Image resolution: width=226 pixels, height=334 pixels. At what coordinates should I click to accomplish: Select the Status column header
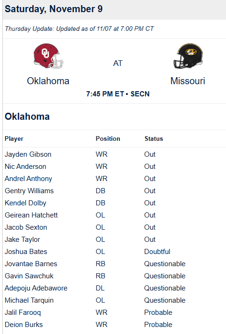[x=153, y=138]
